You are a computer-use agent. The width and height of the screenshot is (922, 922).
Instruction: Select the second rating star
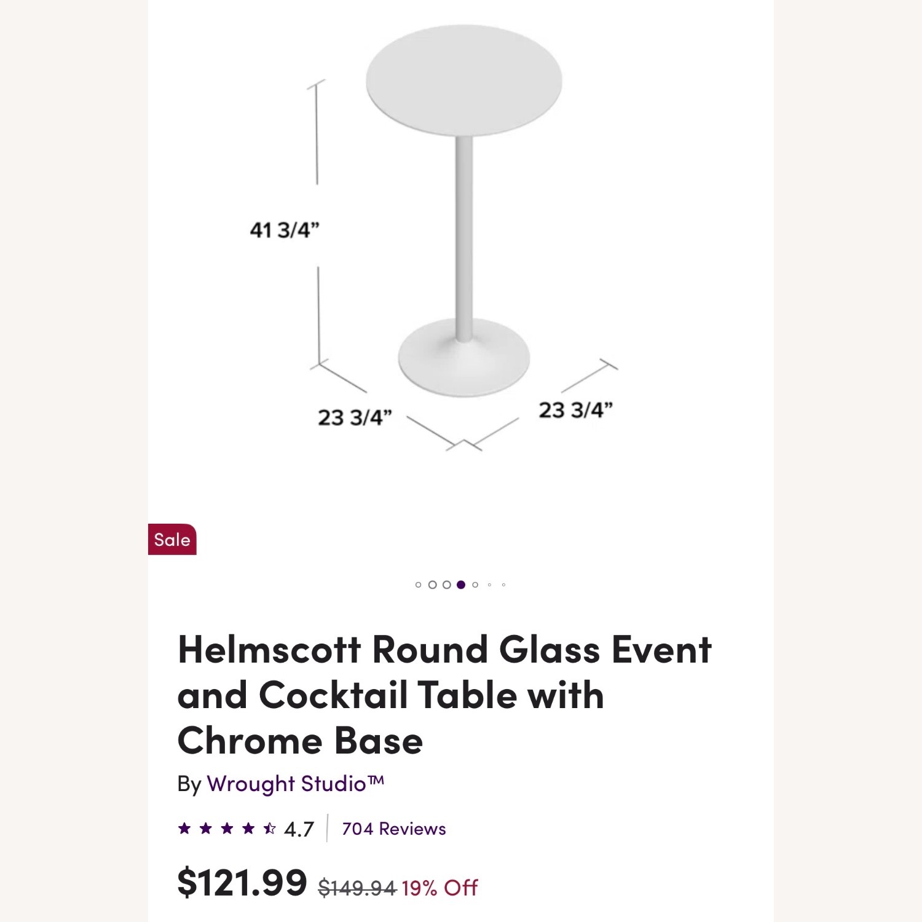205,829
